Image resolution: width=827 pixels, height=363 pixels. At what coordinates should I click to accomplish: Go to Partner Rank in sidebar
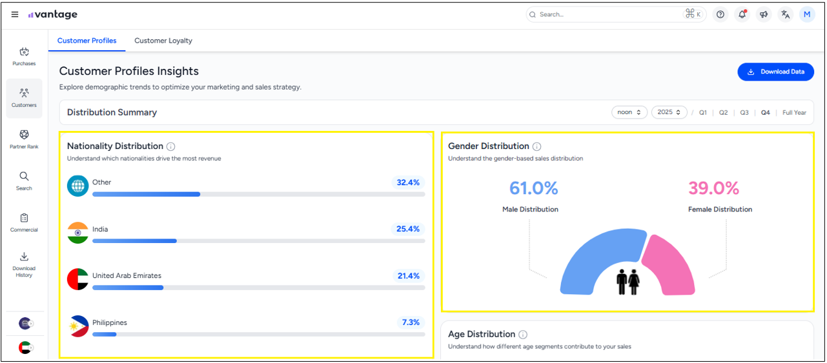pyautogui.click(x=24, y=139)
